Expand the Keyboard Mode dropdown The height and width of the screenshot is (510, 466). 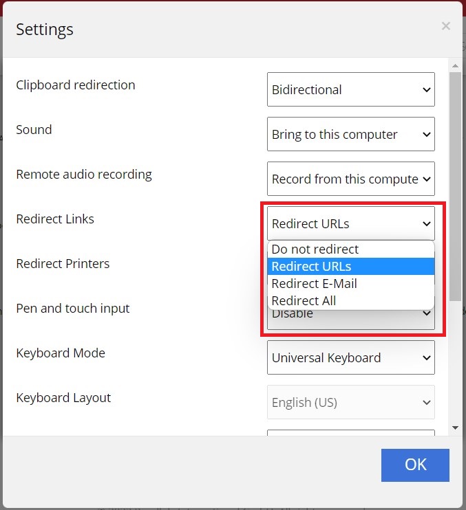pos(350,357)
